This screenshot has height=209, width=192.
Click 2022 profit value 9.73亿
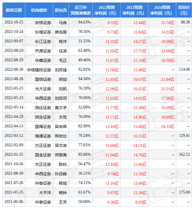[113, 32]
